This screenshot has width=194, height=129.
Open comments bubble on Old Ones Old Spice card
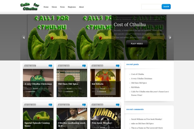point(84,66)
